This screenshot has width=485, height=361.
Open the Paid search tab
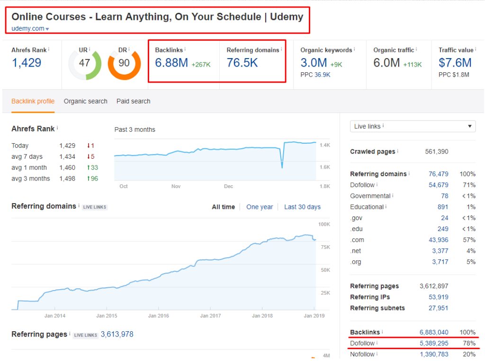(133, 101)
